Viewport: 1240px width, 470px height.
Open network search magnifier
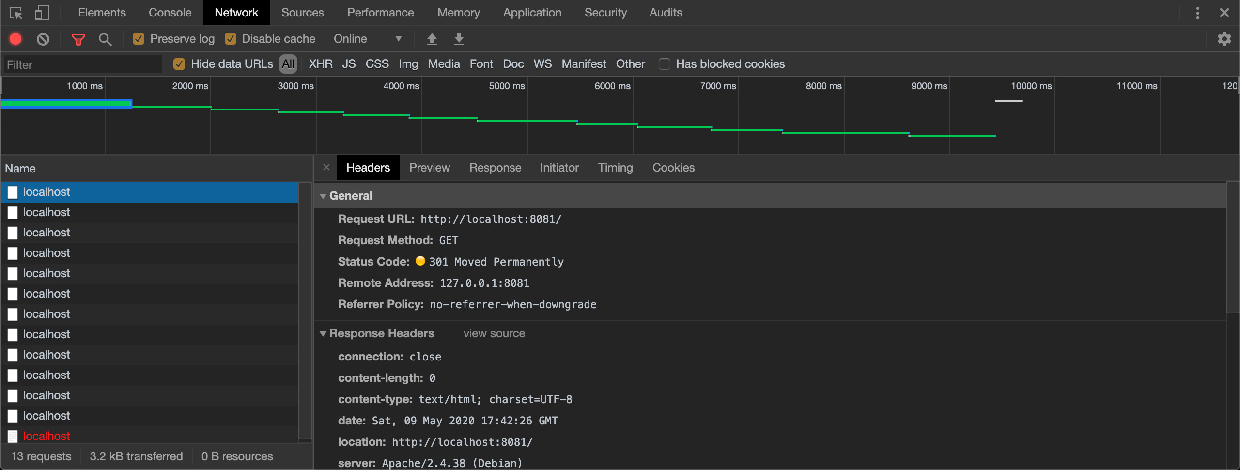105,39
